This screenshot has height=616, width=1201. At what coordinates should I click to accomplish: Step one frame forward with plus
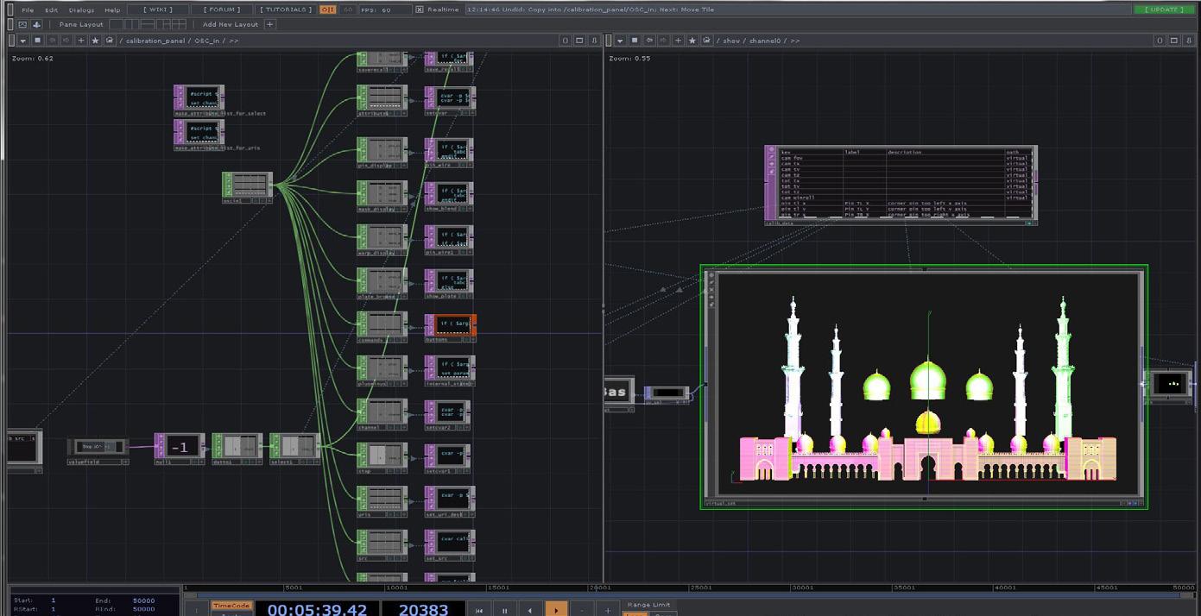tap(608, 610)
